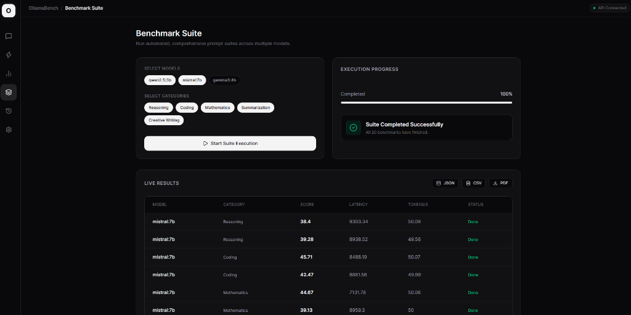Click the latency value 8881.56
Viewport: 631px width, 315px height.
pos(359,275)
